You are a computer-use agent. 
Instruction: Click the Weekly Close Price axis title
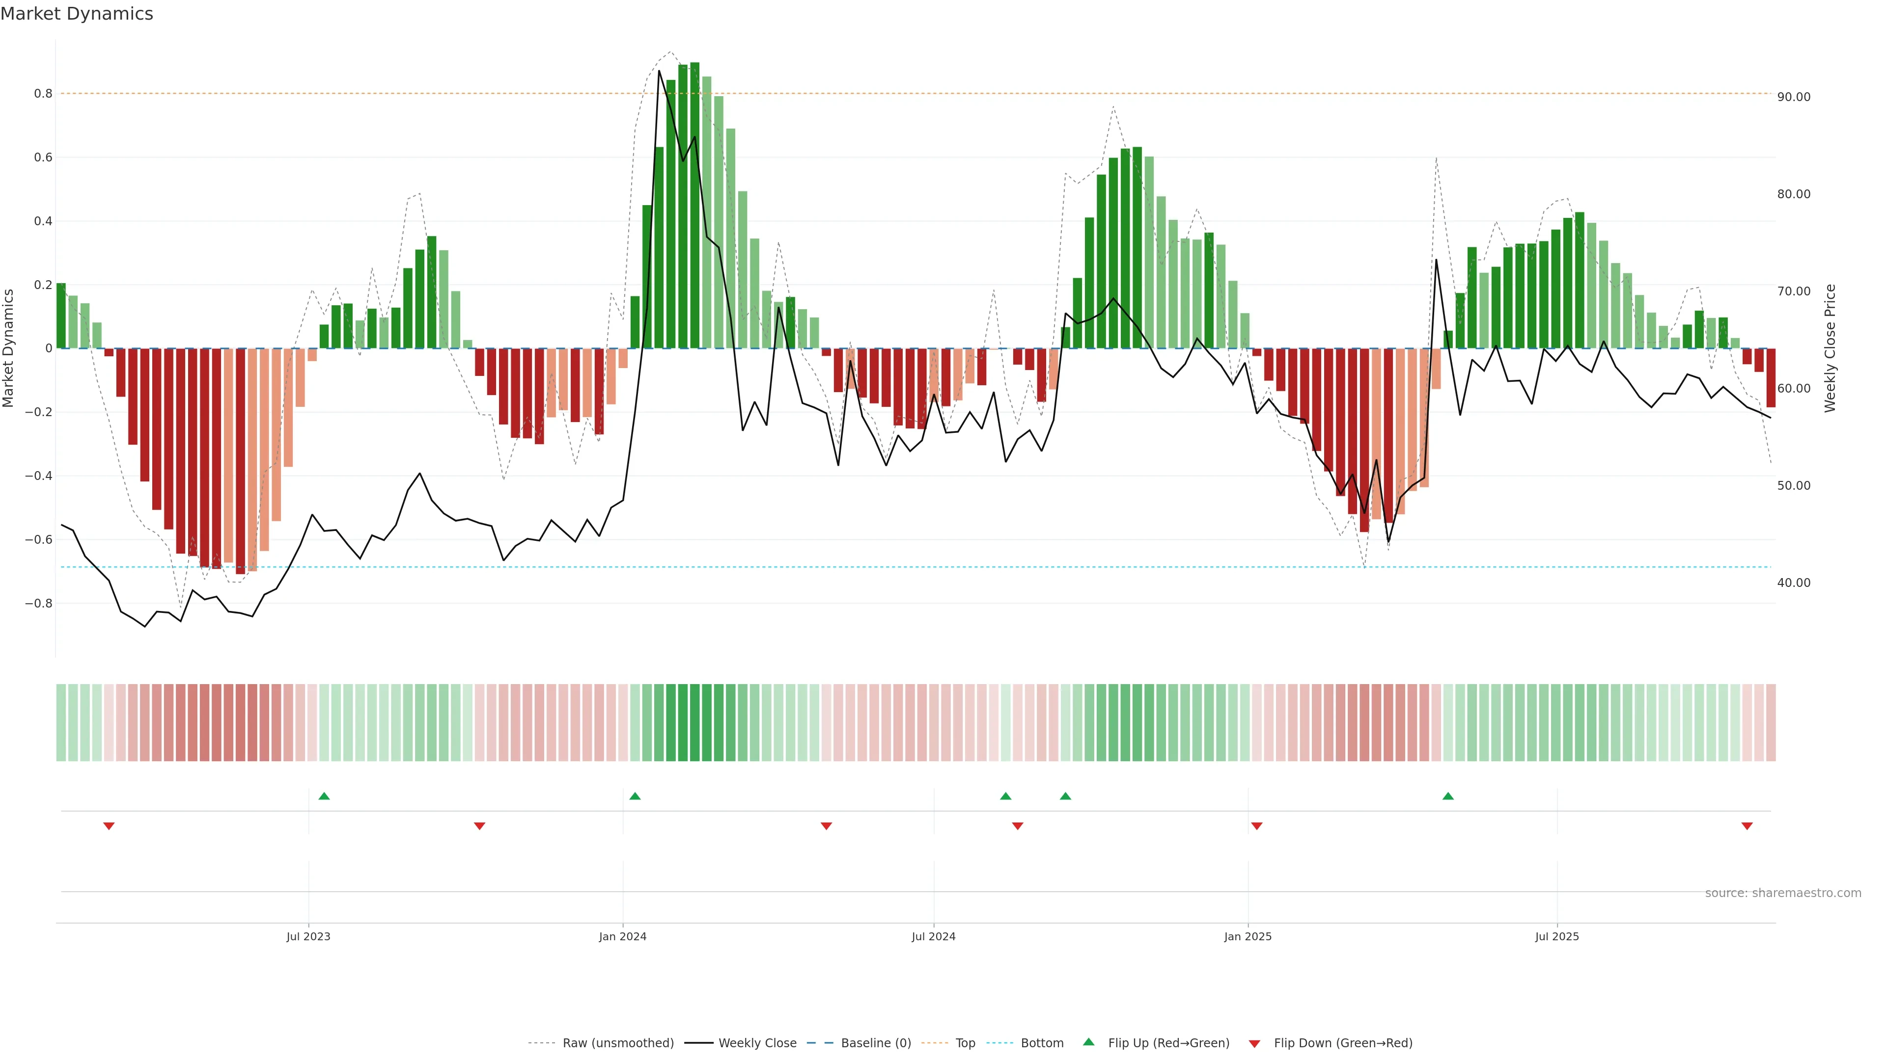click(x=1830, y=348)
